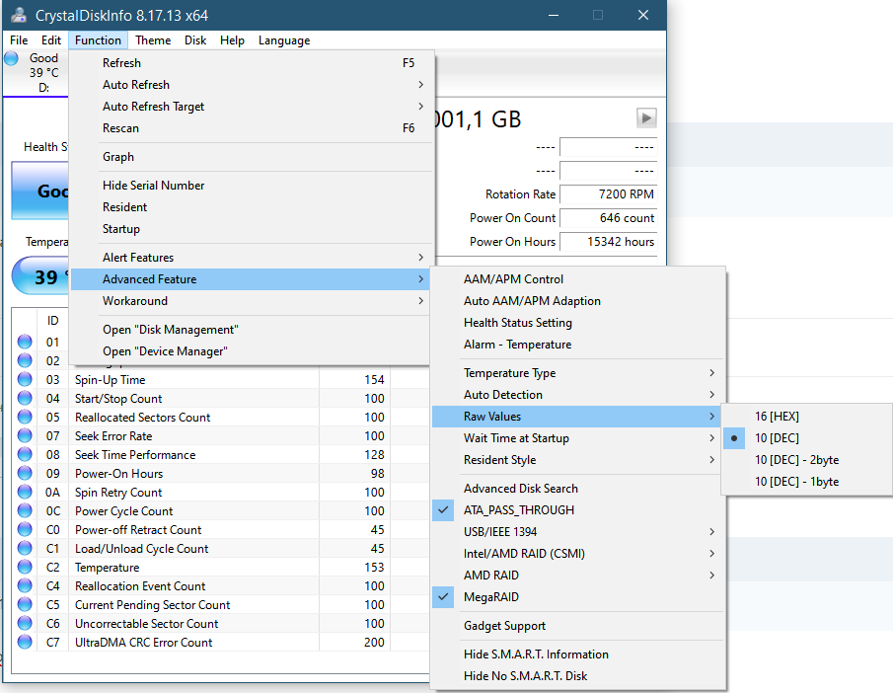This screenshot has height=693, width=893.
Task: Click Rescan in the Function menu
Action: 252,127
